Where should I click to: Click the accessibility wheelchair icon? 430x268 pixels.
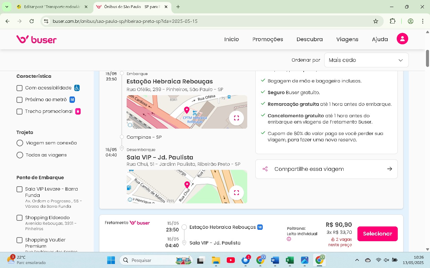tap(77, 88)
